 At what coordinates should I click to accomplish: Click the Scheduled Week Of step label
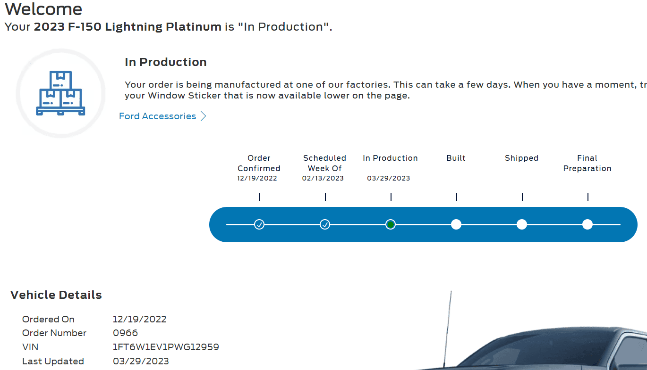(324, 163)
